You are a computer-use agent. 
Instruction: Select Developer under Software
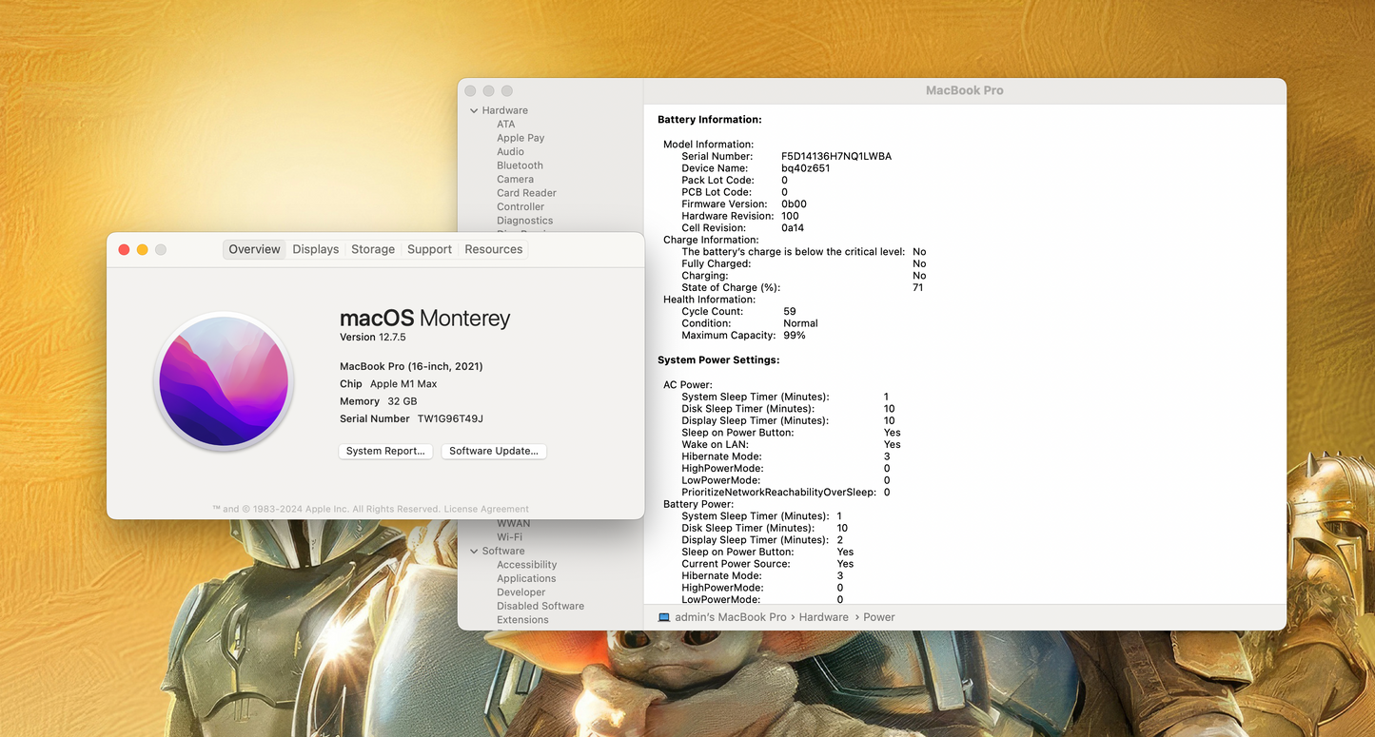tap(521, 592)
